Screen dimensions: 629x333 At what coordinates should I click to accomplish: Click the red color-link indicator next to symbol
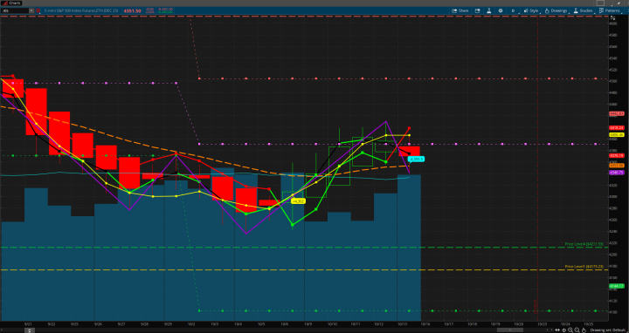click(x=38, y=10)
